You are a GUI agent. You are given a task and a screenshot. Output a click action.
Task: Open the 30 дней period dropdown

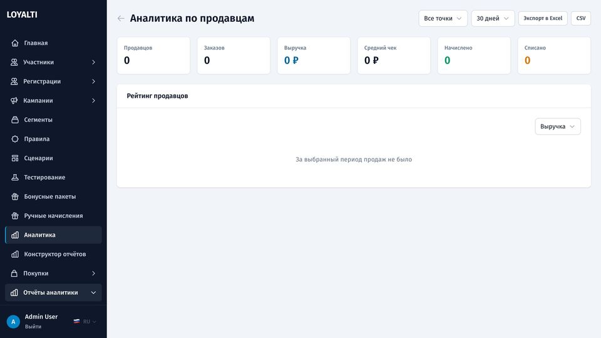click(493, 18)
